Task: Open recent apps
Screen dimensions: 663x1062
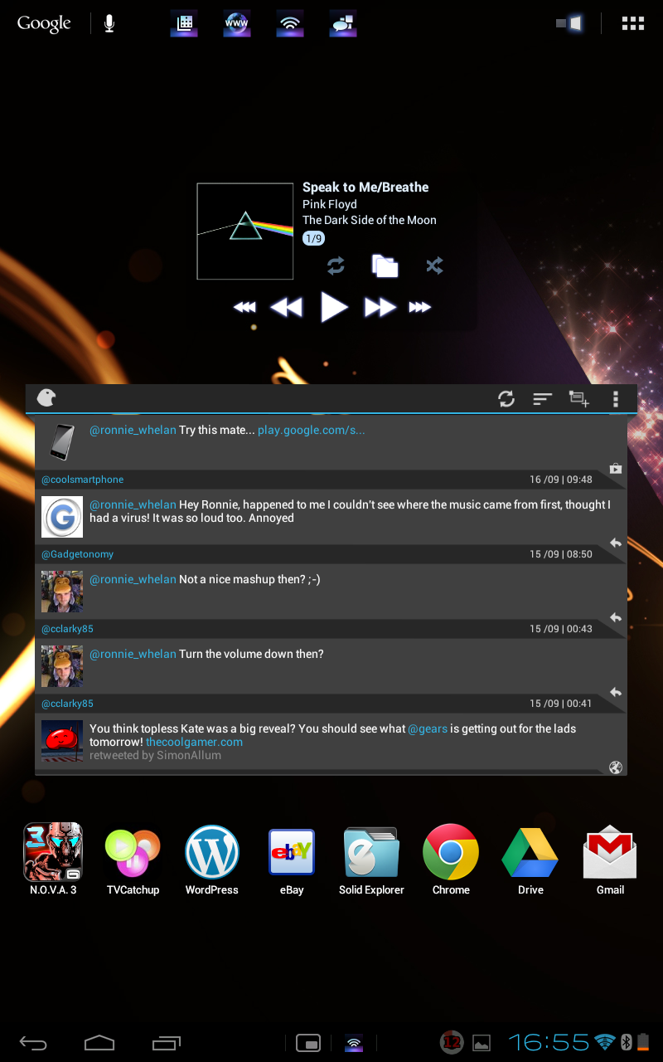Action: tap(167, 1042)
